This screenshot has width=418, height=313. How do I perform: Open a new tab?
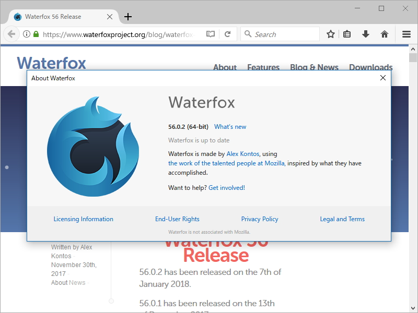[128, 16]
